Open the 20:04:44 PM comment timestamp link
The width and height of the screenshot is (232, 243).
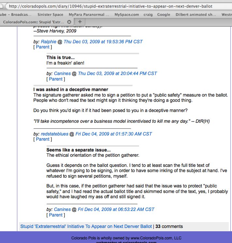(117, 74)
